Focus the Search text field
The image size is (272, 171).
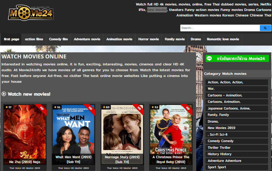click(x=220, y=28)
